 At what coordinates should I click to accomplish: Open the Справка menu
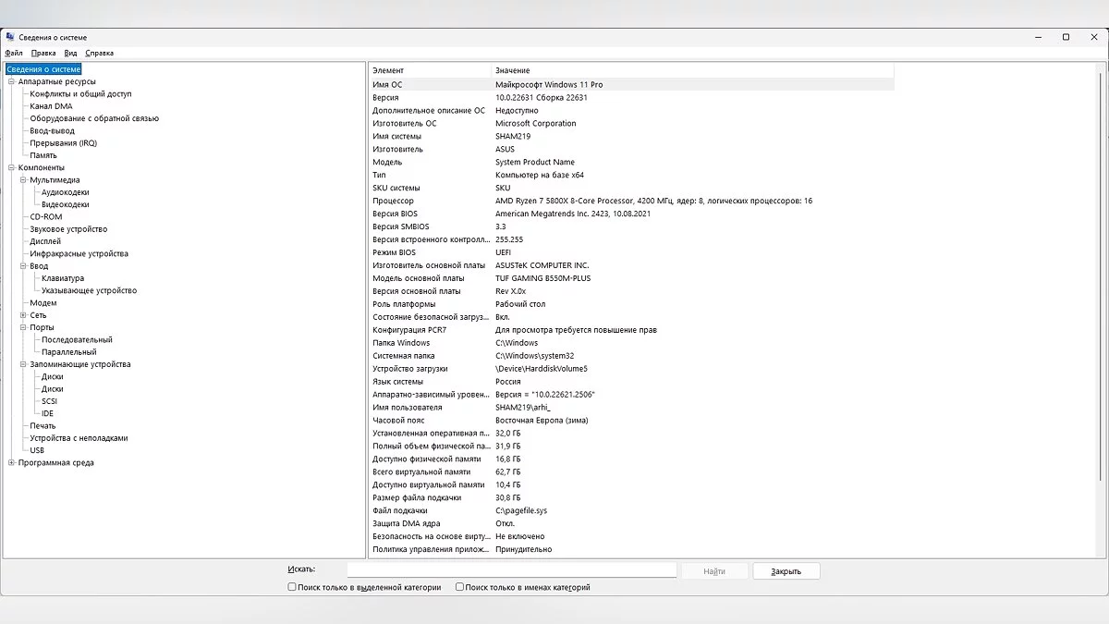tap(99, 53)
